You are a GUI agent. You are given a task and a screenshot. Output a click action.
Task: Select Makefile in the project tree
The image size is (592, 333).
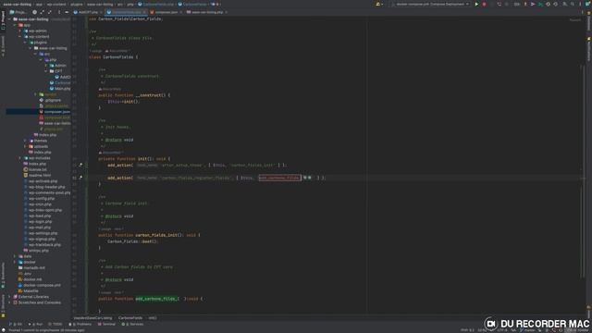tap(29, 290)
